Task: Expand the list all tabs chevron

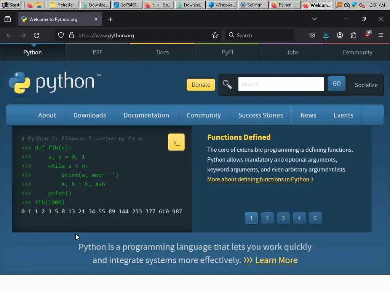Action: pyautogui.click(x=314, y=19)
